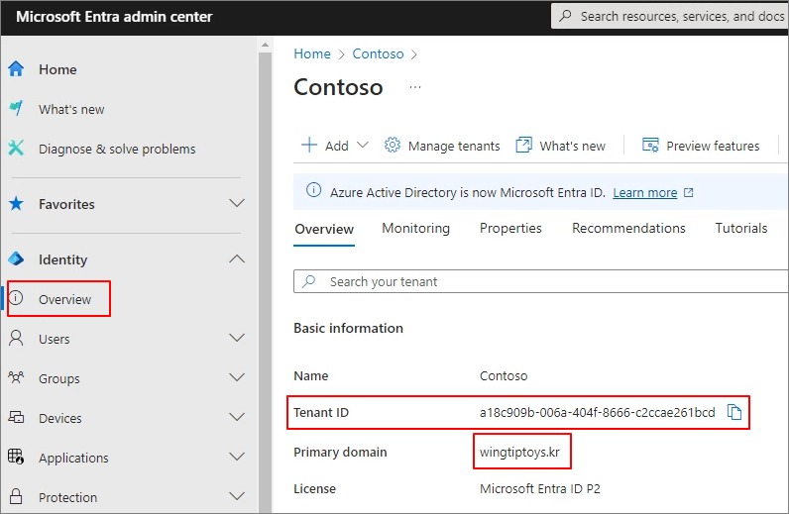Click the Favorites star icon
This screenshot has height=514, width=789.
click(x=16, y=204)
